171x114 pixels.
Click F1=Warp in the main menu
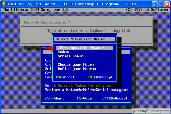[x=84, y=98]
